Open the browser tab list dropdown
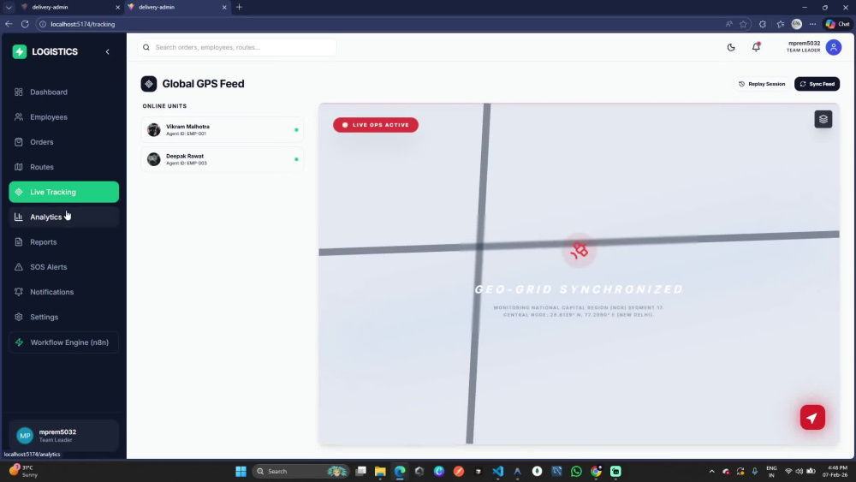 click(9, 7)
